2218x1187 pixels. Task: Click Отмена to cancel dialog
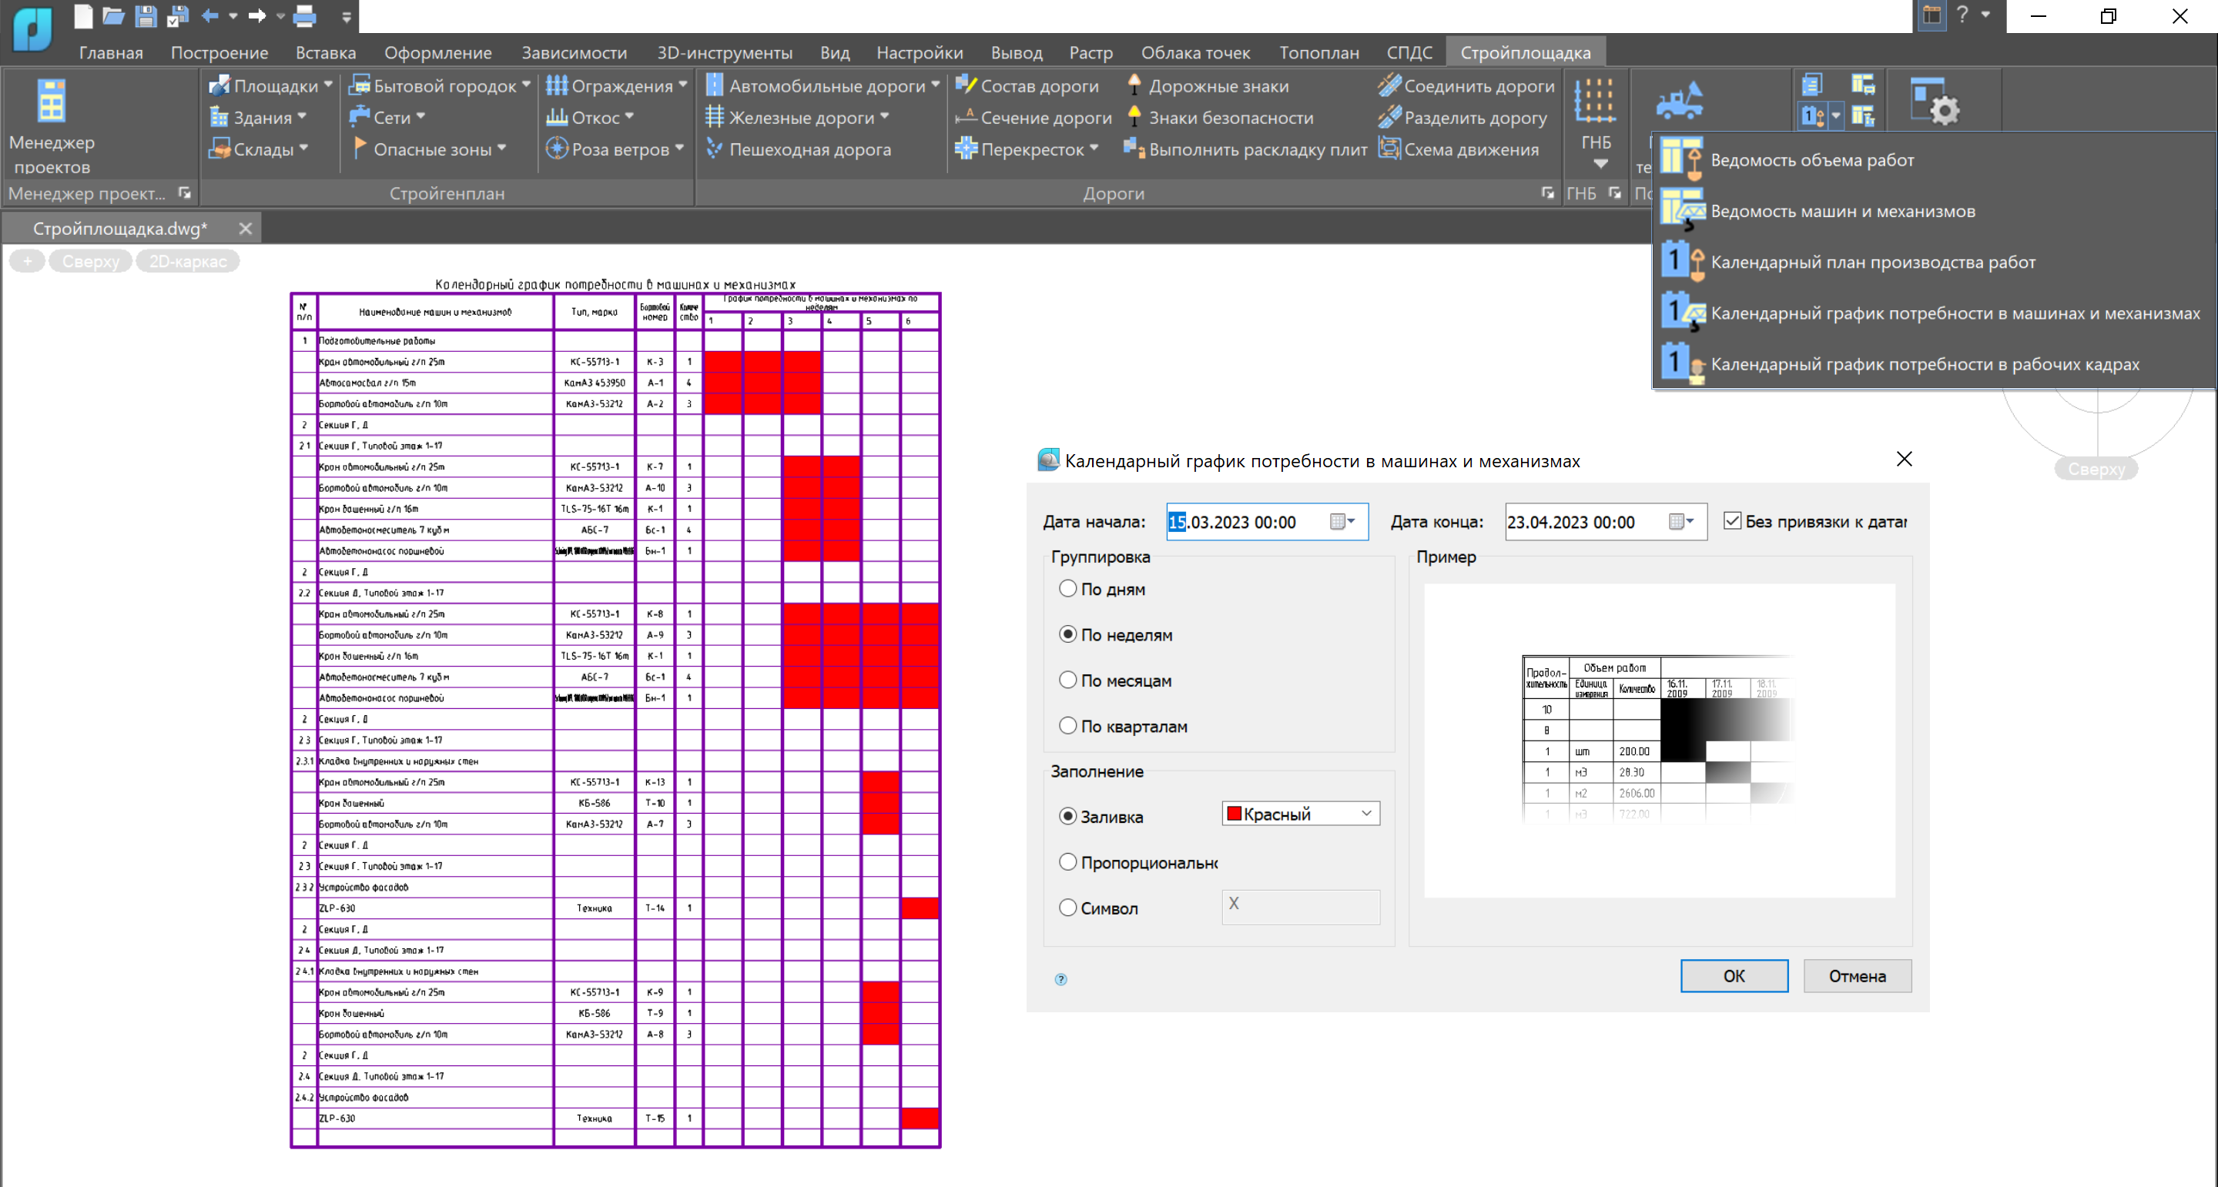coord(1856,975)
